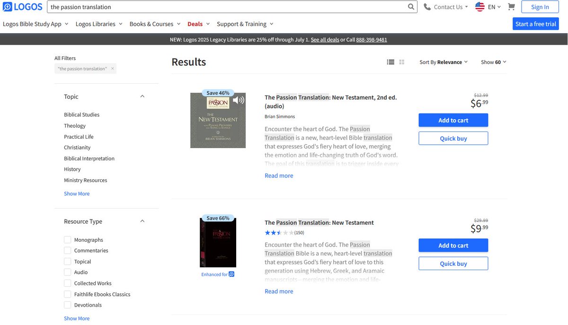This screenshot has width=568, height=325.
Task: Check the Collected Works checkbox
Action: (68, 283)
